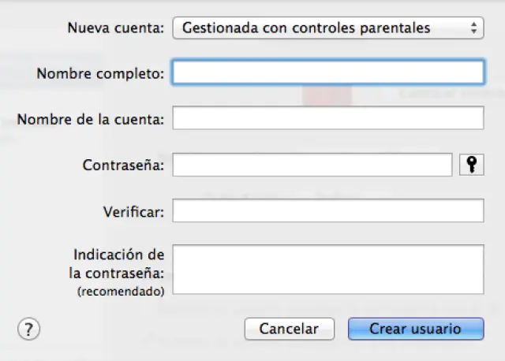Open the password assistant key icon
This screenshot has width=505, height=361.
(x=471, y=165)
